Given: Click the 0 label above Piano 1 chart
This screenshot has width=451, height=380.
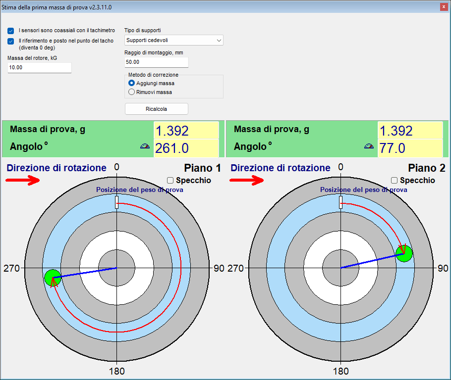Looking at the screenshot, I should [x=116, y=167].
